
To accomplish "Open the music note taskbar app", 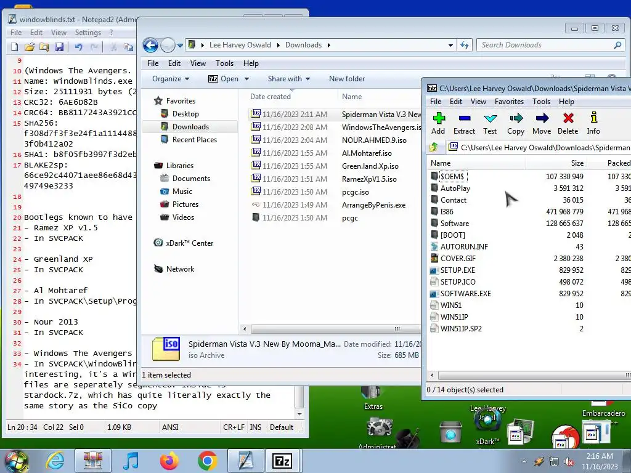I will point(131,461).
